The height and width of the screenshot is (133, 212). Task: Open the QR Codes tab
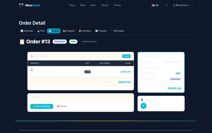coord(118,31)
